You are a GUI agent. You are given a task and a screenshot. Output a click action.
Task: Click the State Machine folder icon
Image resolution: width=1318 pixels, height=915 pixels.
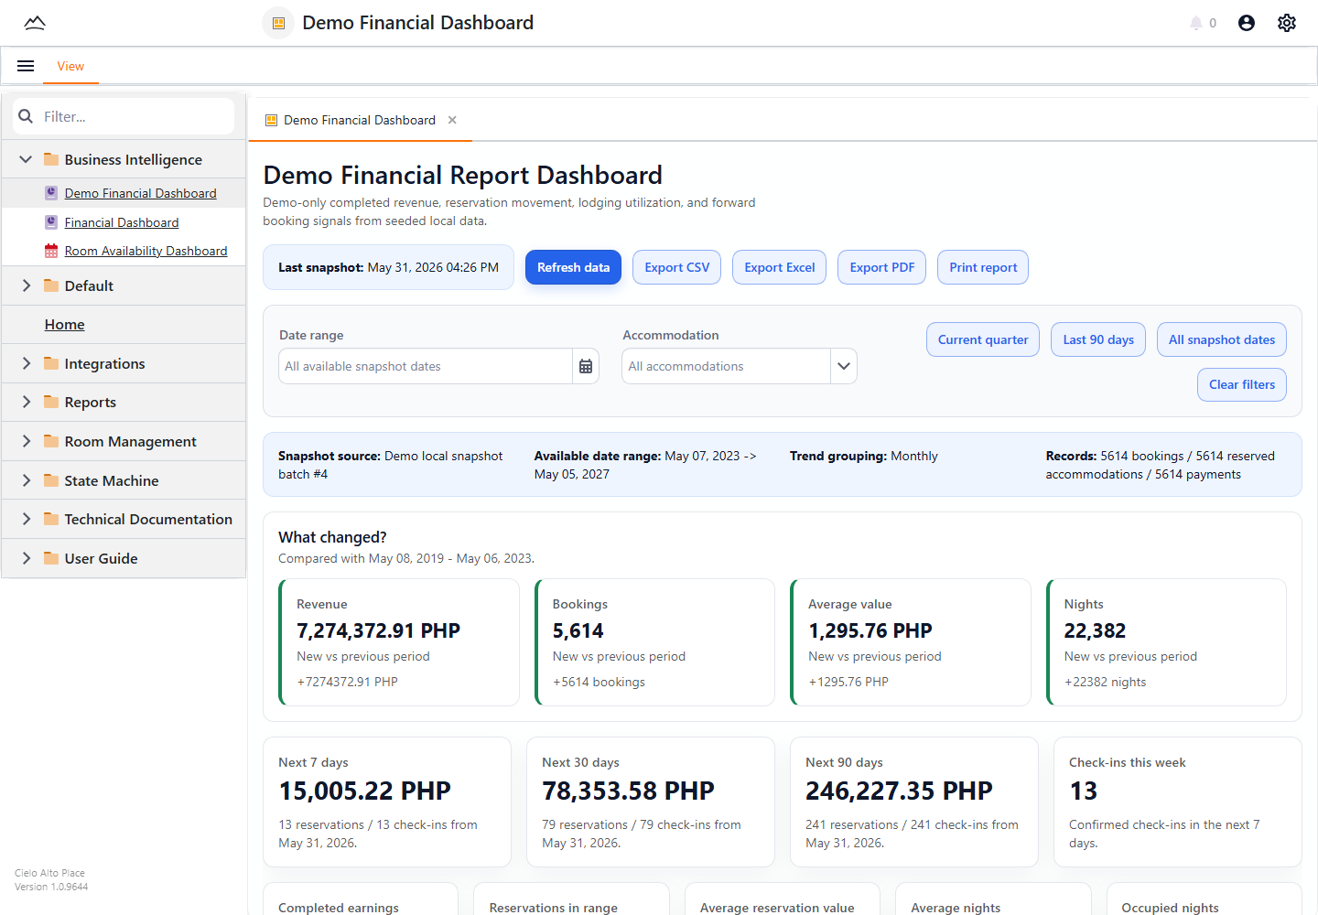click(51, 480)
